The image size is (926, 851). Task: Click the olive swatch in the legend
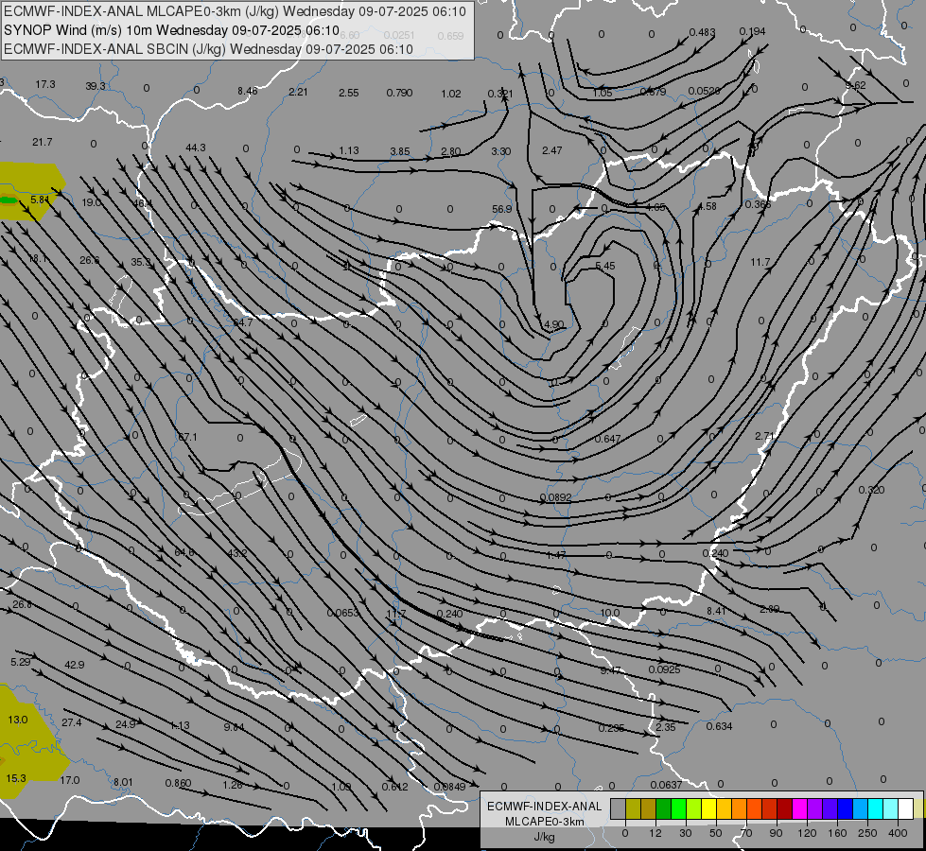pos(633,809)
